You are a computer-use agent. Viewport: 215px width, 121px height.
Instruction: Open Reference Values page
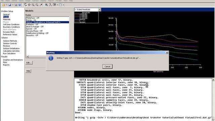point(10,35)
